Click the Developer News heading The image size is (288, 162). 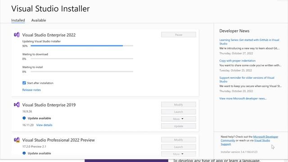234,31
